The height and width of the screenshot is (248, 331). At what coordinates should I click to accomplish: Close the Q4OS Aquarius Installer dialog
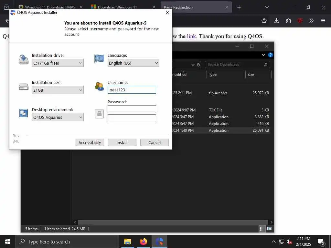coord(167,13)
